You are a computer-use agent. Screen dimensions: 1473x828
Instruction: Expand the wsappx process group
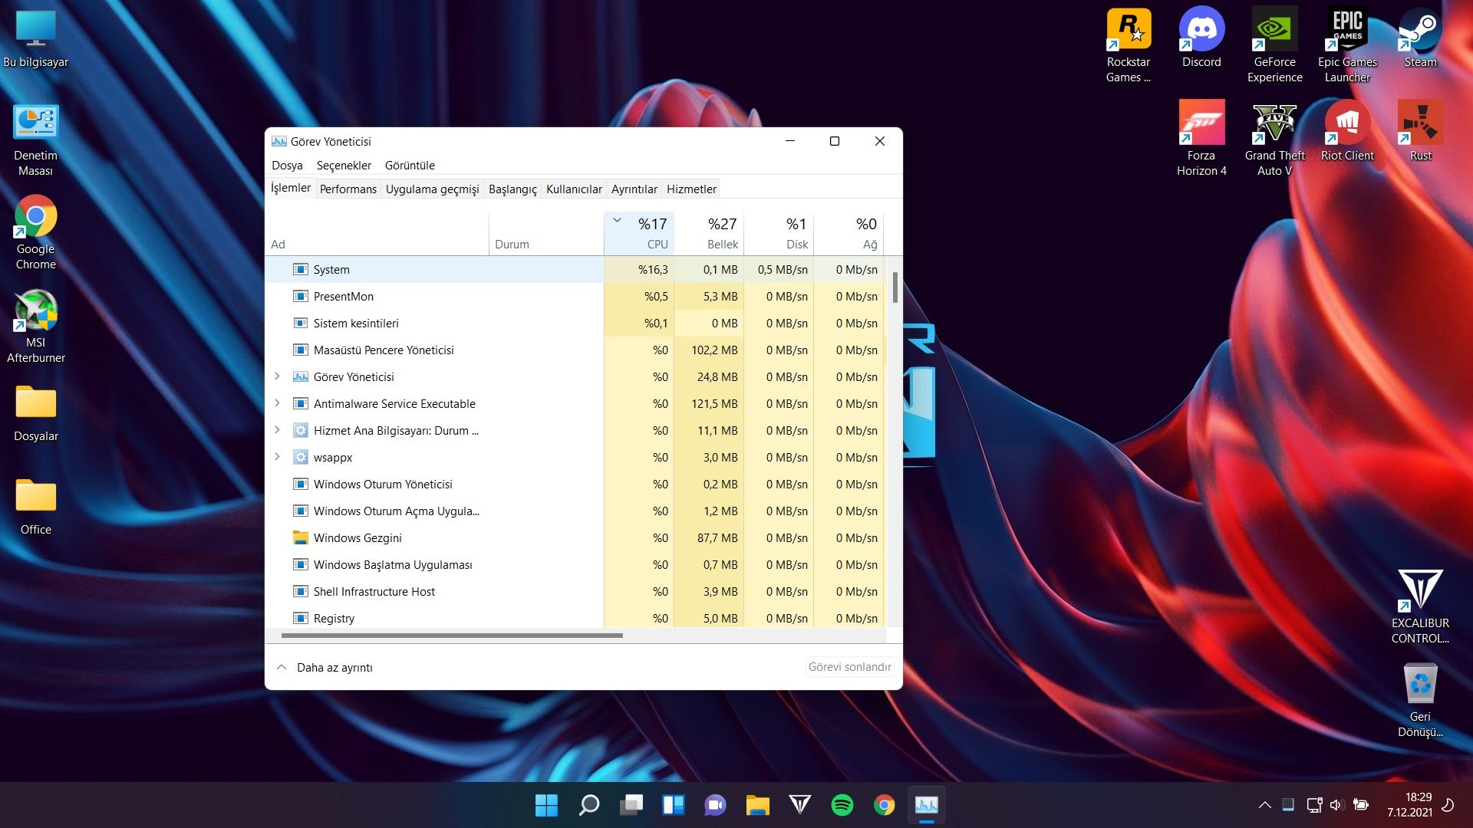[277, 457]
